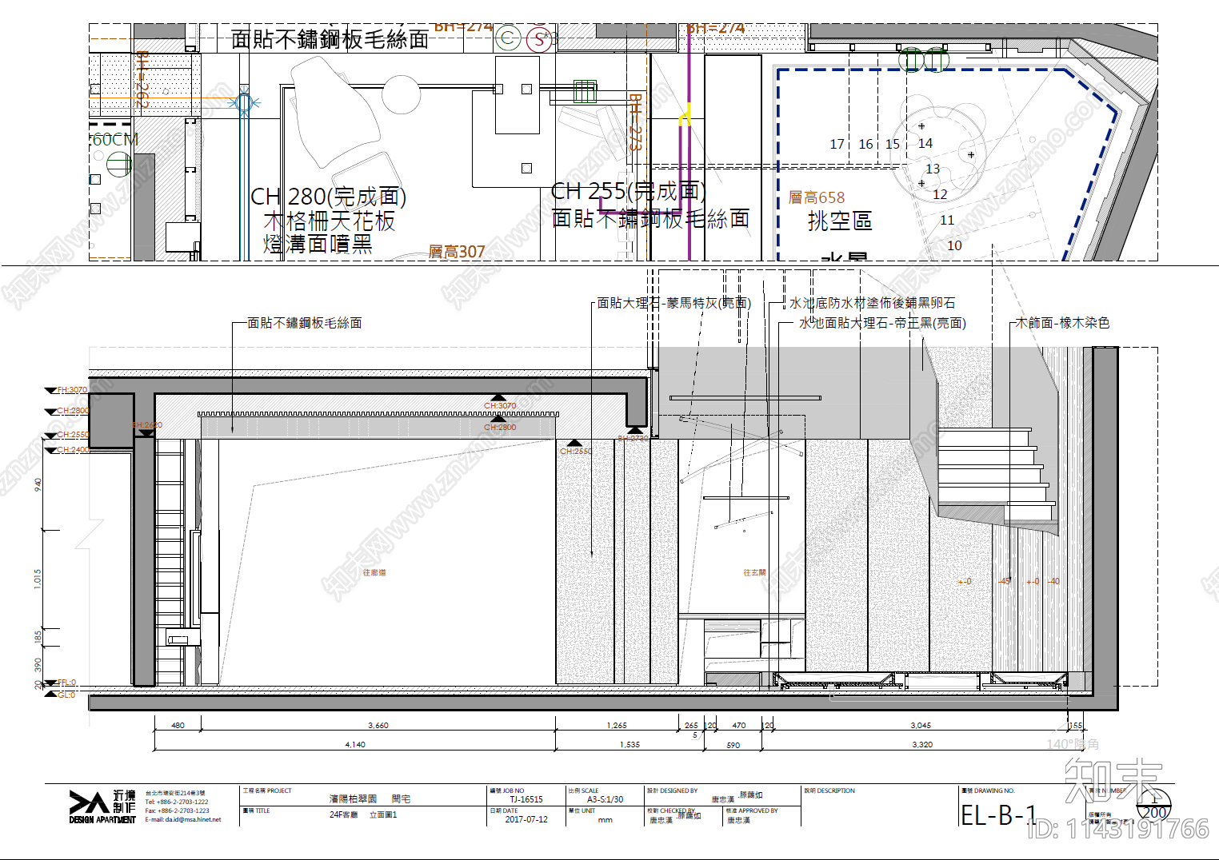This screenshot has height=860, width=1219.
Task: Click the 木格柵天花板 annotation
Action: [x=330, y=221]
